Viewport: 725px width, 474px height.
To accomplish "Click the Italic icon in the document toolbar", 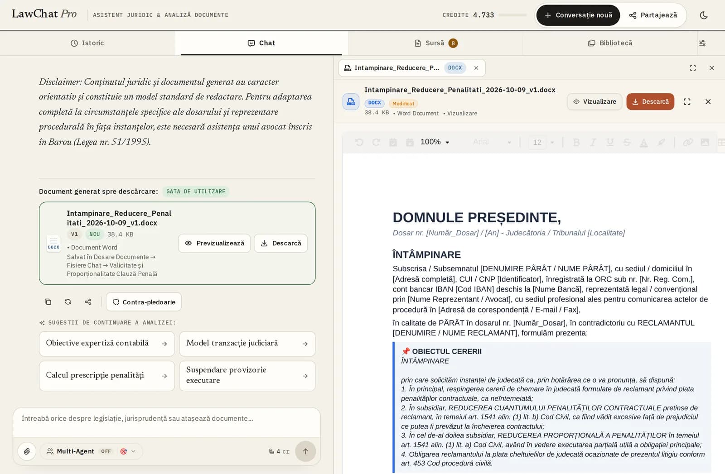I will pos(593,142).
